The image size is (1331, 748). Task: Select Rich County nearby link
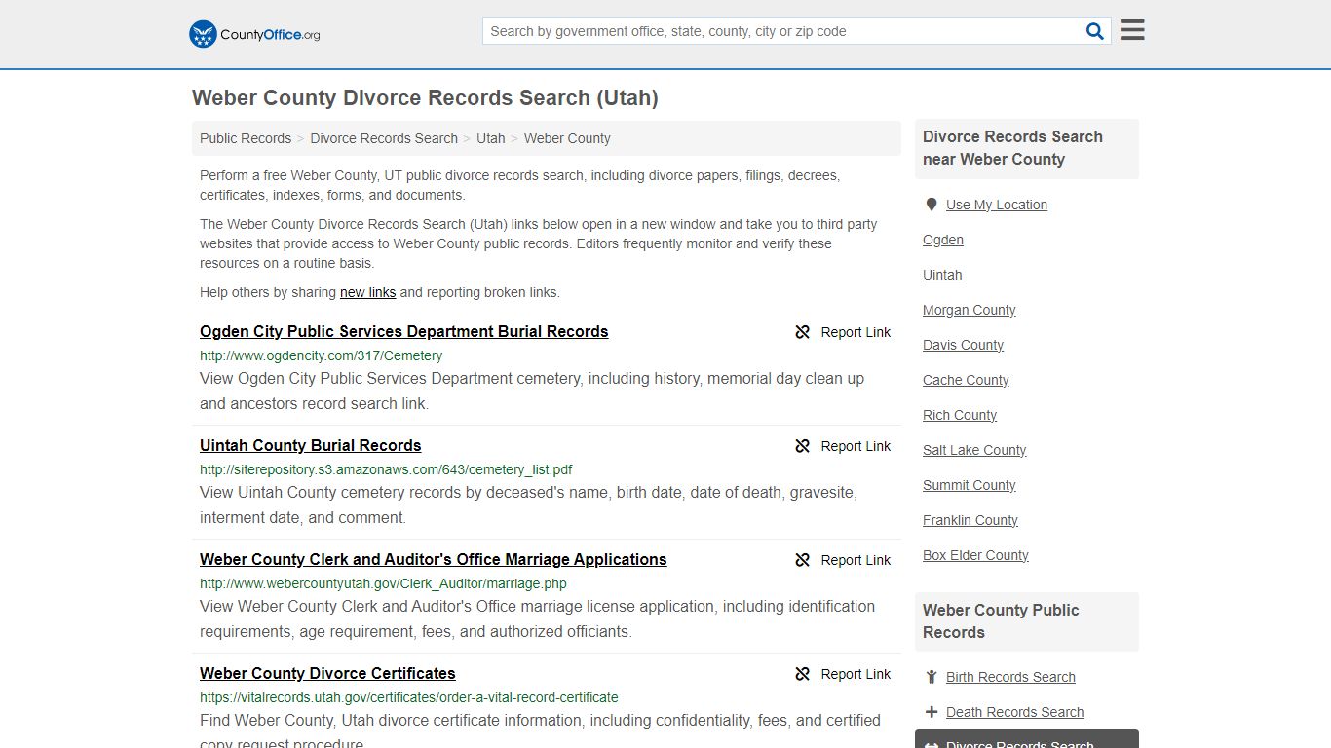pyautogui.click(x=959, y=415)
